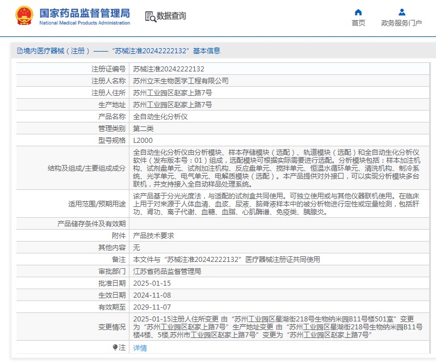Click registrant name 苏州立禾生物医学工程有限公司

click(181, 81)
